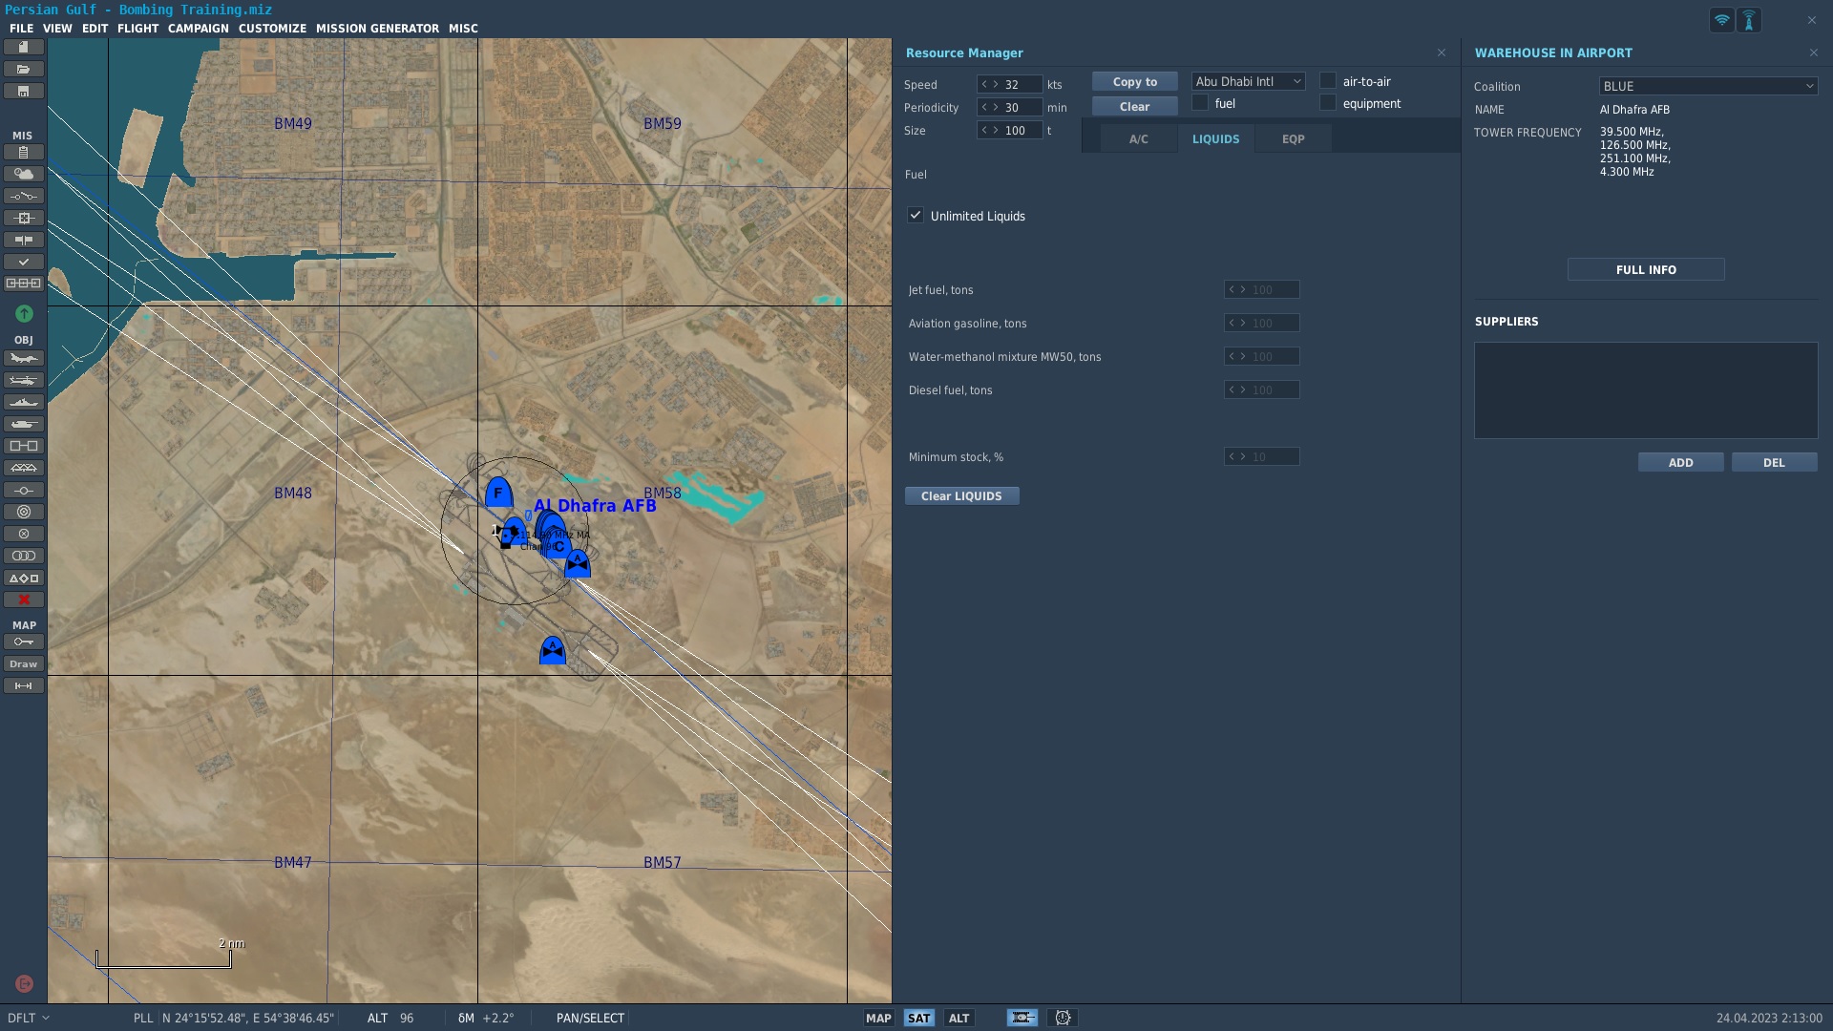Select the helicopter group placement tool
1833x1031 pixels.
[24, 380]
